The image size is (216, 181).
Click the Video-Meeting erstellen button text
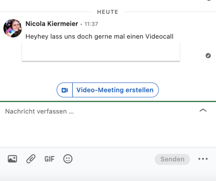coord(115,90)
